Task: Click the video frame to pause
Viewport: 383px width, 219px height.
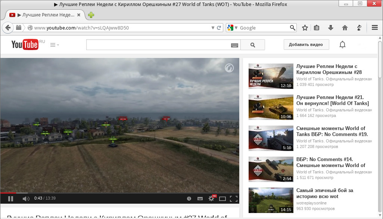Action: [120, 125]
